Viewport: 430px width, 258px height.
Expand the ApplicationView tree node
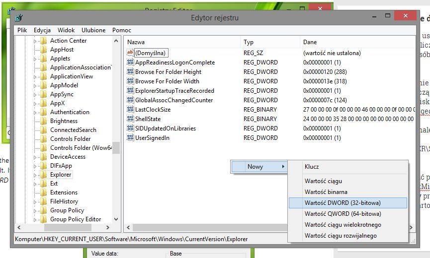35,77
